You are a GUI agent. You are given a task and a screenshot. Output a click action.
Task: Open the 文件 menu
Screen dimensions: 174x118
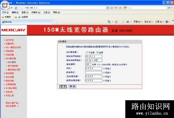(5, 12)
